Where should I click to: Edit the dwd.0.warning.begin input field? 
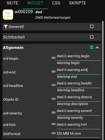(74, 56)
